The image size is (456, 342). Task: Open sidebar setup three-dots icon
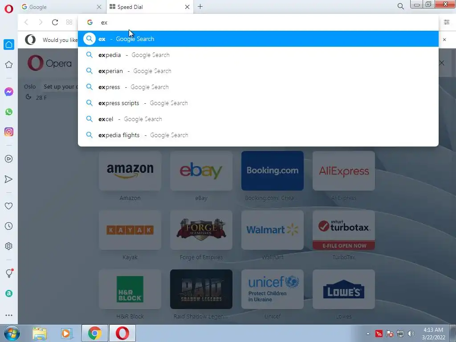pos(9,315)
